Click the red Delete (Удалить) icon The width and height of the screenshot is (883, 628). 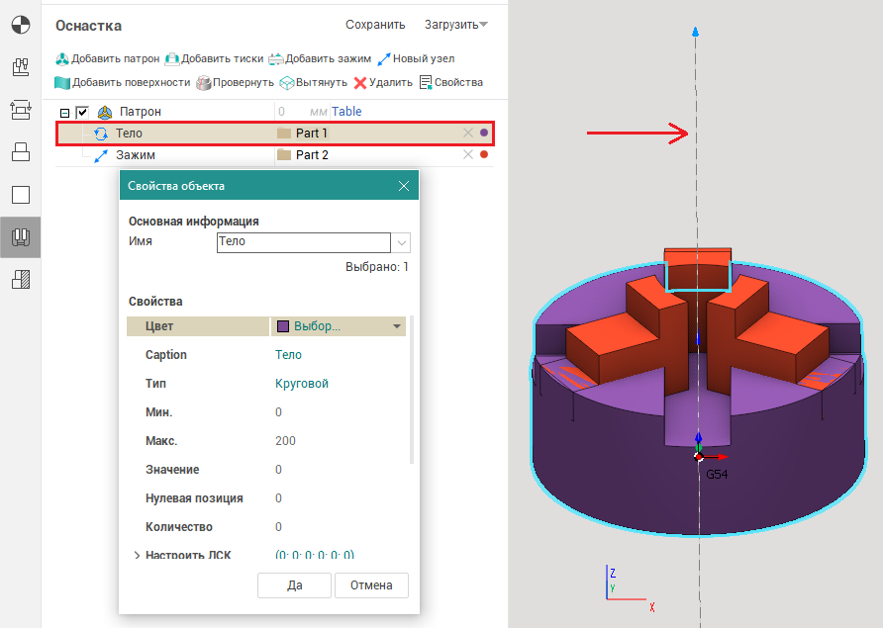(360, 82)
